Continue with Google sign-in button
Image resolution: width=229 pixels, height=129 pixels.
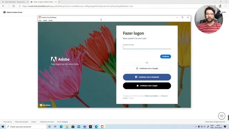[147, 68]
